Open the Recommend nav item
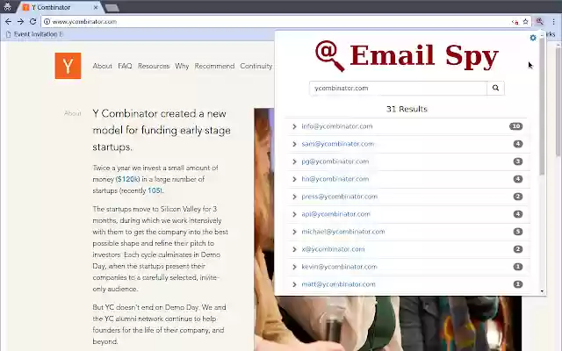 click(214, 66)
